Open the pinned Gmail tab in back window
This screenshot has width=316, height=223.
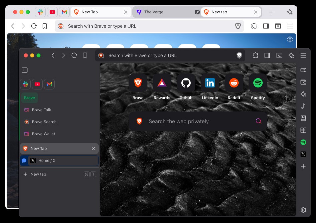(64, 12)
